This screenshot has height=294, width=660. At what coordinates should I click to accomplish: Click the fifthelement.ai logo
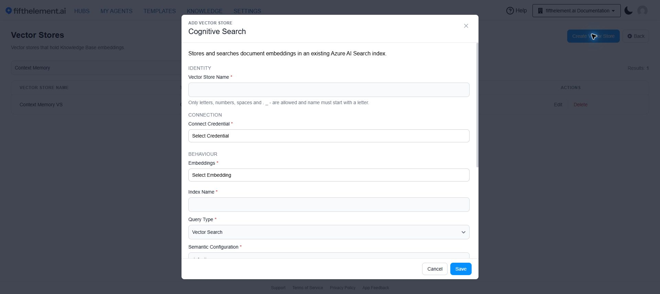[36, 11]
